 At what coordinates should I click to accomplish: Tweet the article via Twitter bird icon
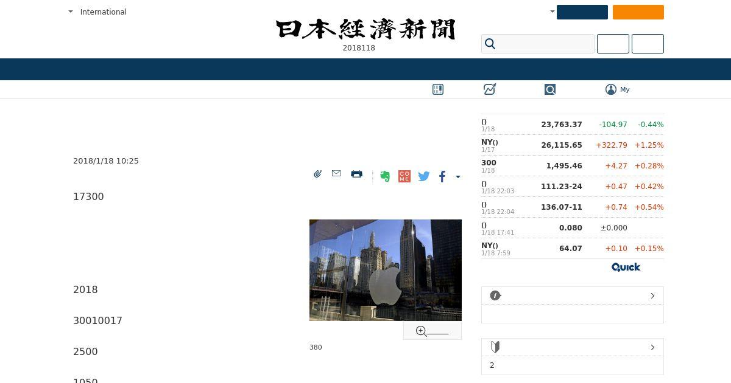coord(424,176)
